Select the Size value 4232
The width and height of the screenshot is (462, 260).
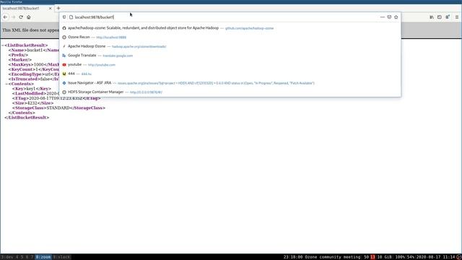click(x=32, y=103)
